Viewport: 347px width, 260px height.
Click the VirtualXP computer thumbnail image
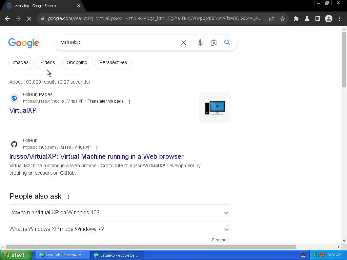pyautogui.click(x=215, y=108)
